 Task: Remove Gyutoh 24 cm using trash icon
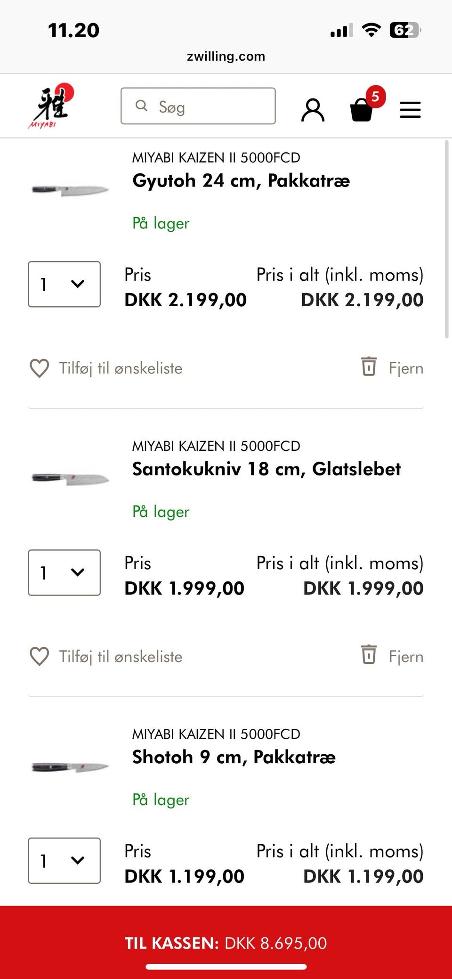tap(369, 367)
